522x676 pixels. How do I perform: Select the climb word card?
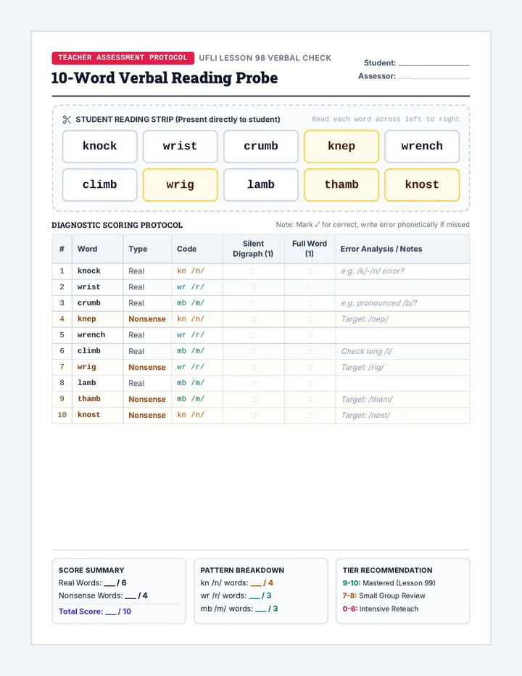click(99, 185)
